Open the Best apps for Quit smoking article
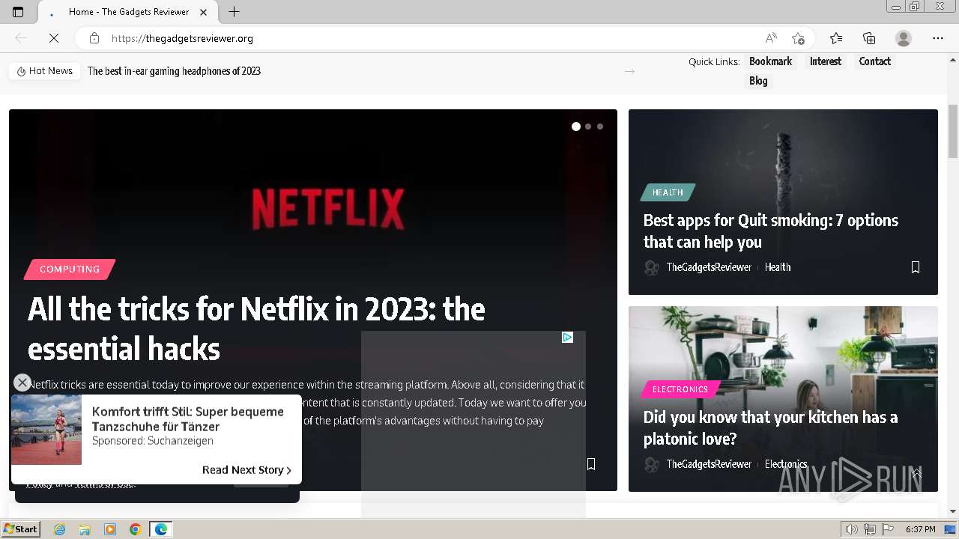 click(x=770, y=231)
